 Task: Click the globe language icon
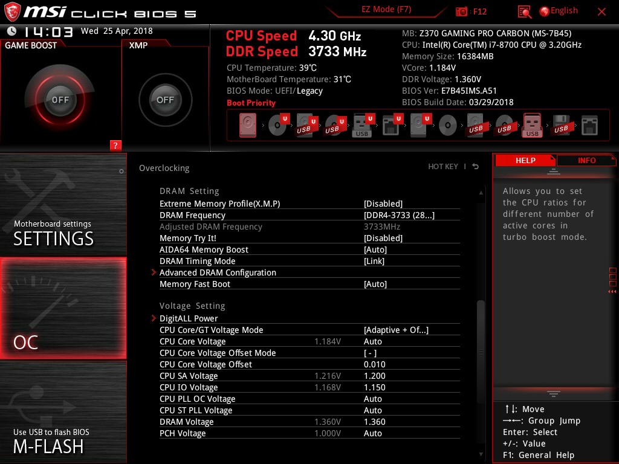544,11
